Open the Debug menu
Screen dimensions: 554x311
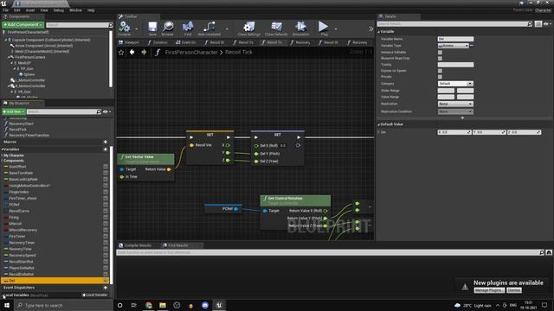58,10
